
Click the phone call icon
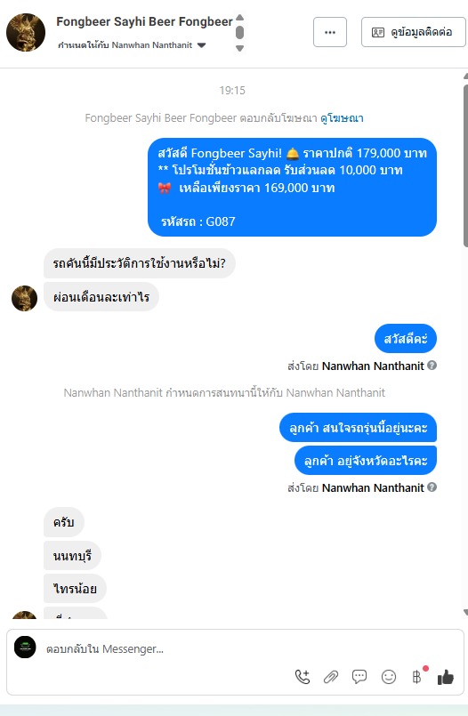click(303, 677)
